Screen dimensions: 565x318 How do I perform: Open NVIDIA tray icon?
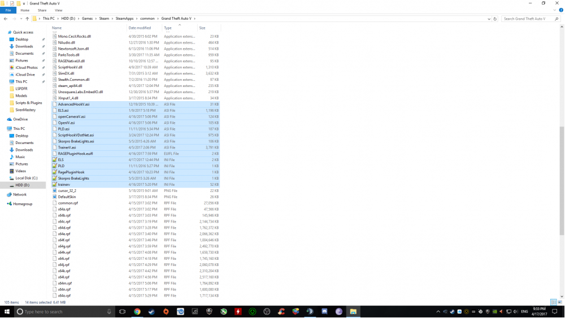495,312
